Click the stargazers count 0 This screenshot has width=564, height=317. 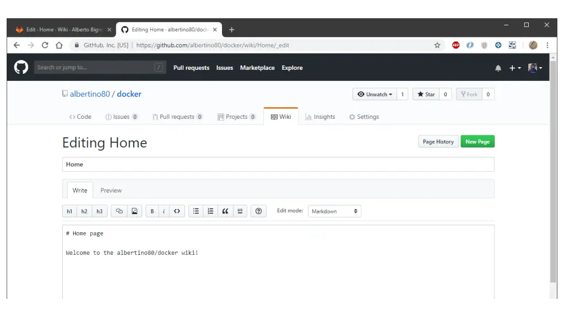coord(445,94)
